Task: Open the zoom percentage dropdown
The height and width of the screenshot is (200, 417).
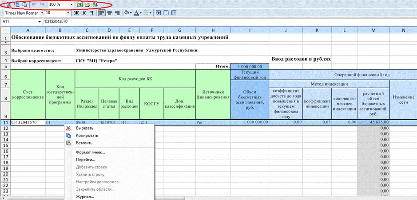Action: pos(72,4)
